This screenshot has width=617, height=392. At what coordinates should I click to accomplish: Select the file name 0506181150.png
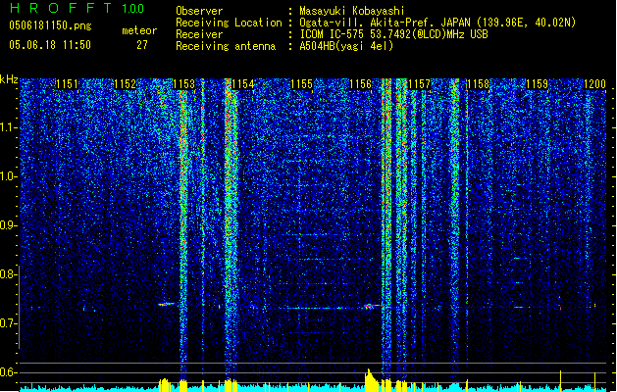click(x=50, y=26)
